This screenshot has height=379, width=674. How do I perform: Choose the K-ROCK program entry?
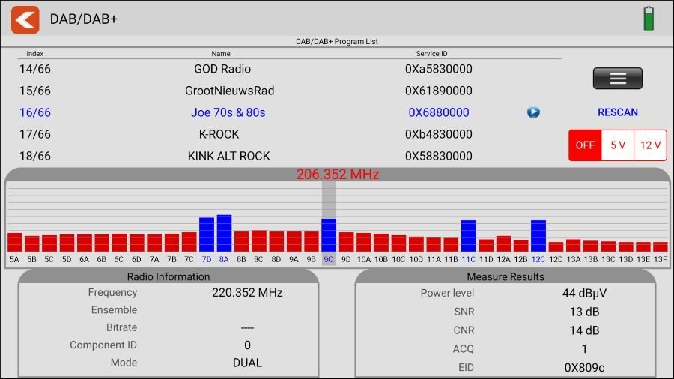click(219, 134)
